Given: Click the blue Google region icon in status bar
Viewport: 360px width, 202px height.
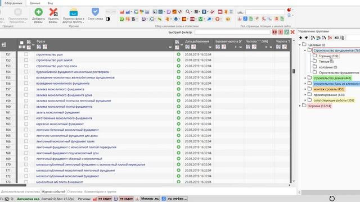Looking at the screenshot, I should (164, 199).
